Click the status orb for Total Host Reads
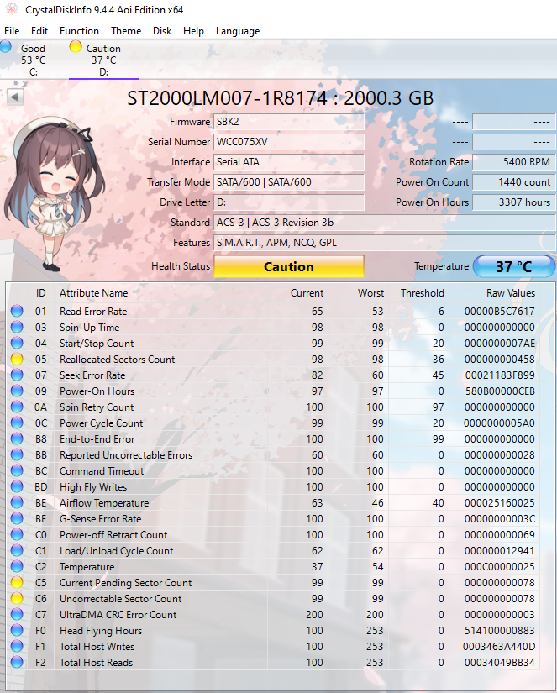Viewport: 557px width, 693px height. click(x=17, y=662)
